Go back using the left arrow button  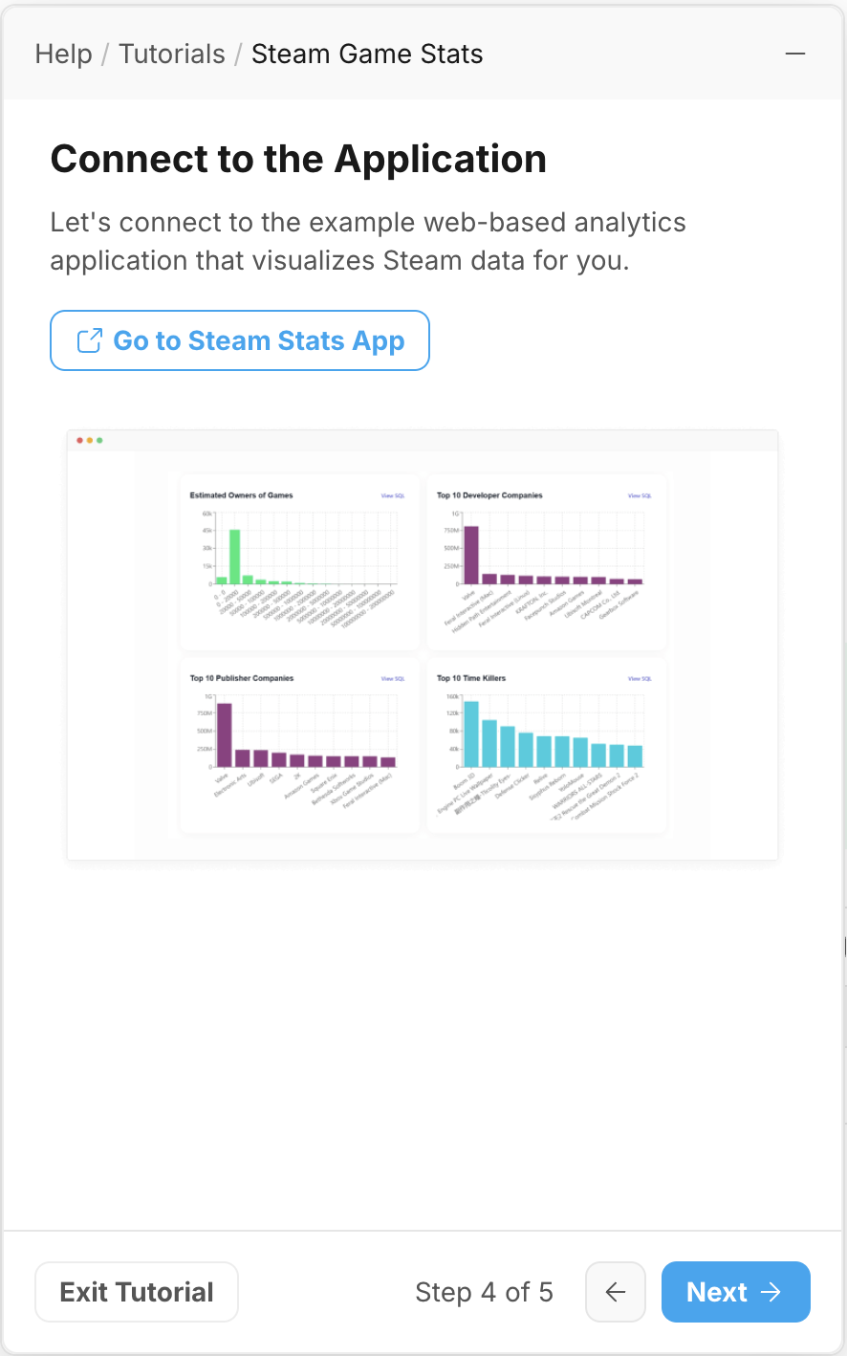click(616, 1292)
